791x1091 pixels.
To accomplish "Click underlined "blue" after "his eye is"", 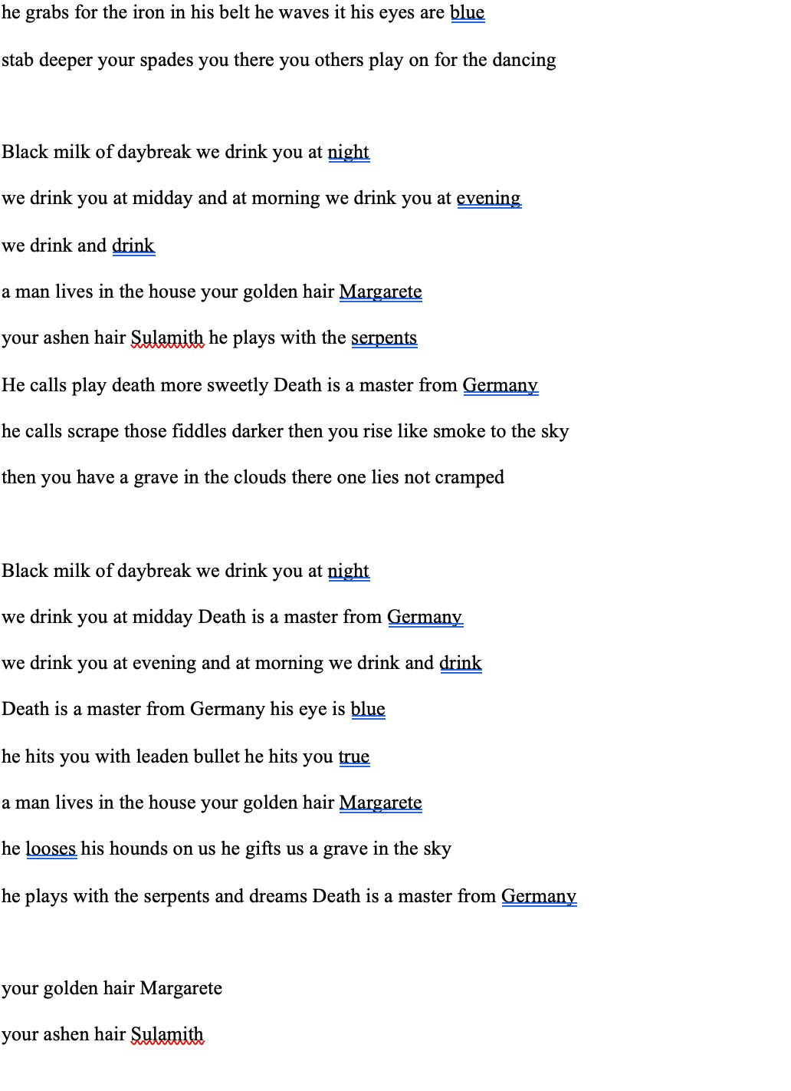I will click(368, 710).
